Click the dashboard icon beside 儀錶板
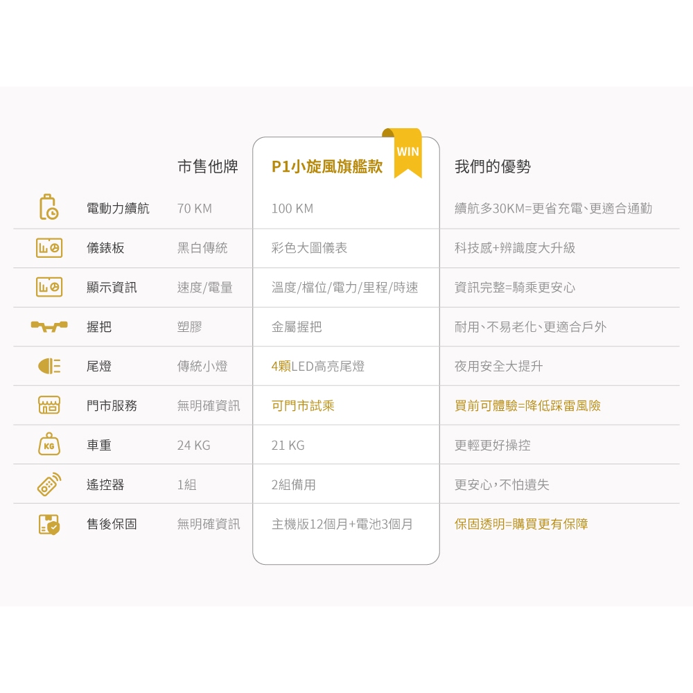693x693 pixels. coord(49,247)
